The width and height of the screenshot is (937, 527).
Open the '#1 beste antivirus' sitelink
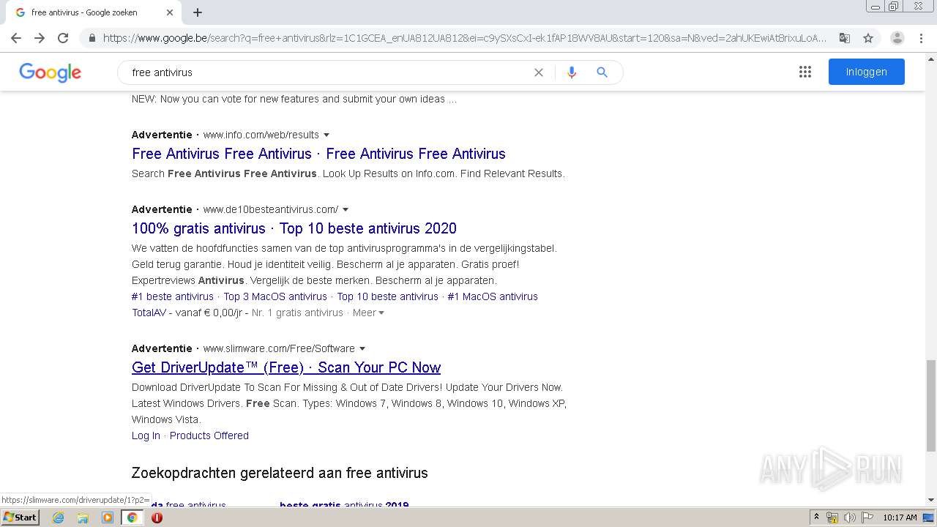(173, 296)
